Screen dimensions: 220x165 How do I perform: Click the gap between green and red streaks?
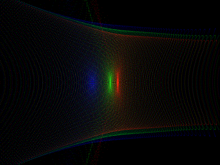click(114, 82)
